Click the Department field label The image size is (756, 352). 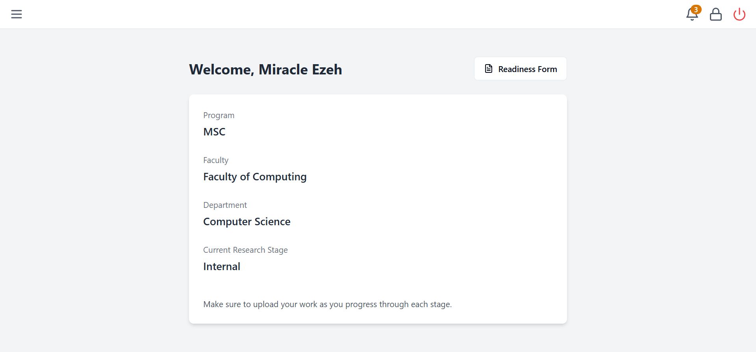tap(225, 205)
